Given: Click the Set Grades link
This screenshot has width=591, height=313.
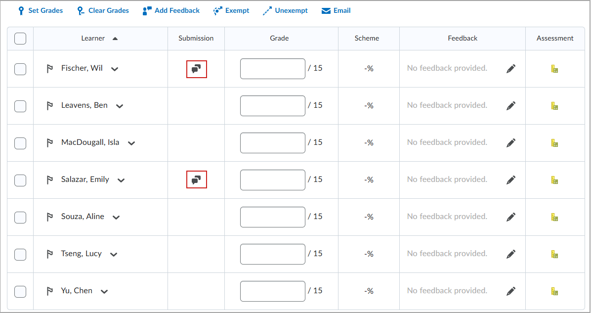Looking at the screenshot, I should tap(40, 10).
